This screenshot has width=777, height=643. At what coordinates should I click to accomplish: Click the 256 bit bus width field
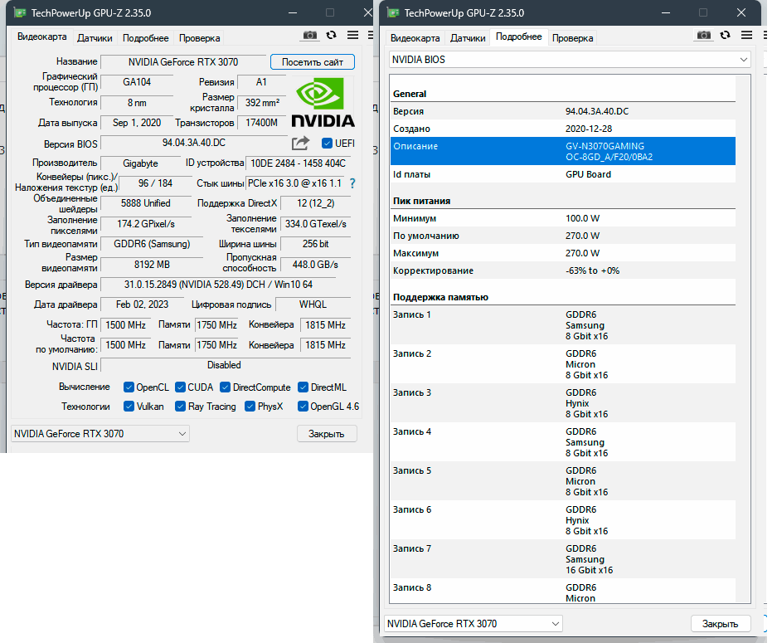click(x=315, y=244)
